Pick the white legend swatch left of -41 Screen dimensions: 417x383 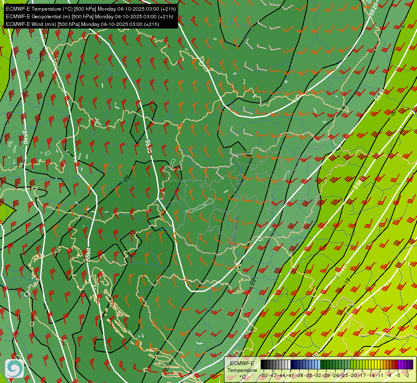pos(289,364)
